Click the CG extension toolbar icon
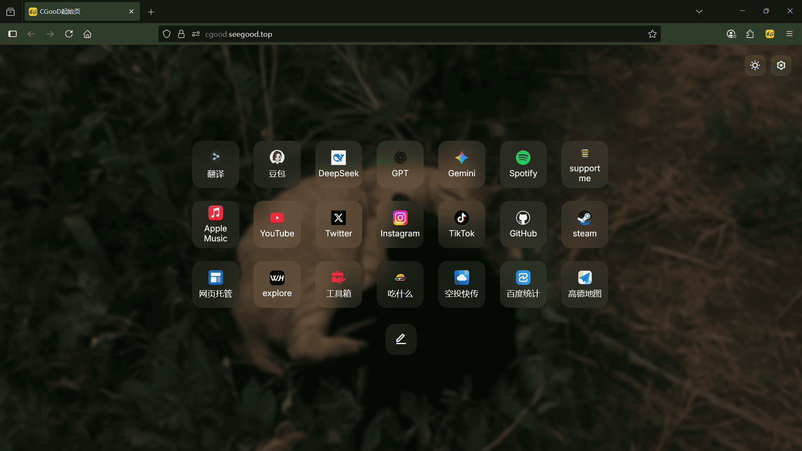 click(x=770, y=34)
